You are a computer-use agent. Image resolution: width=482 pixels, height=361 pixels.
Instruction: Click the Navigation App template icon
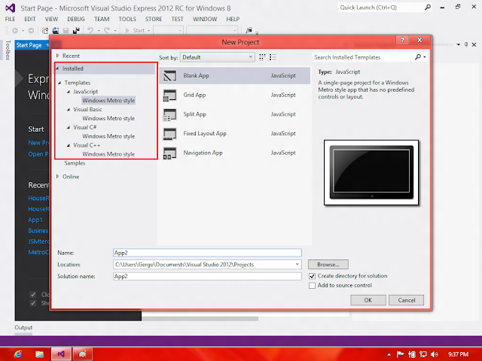(169, 153)
